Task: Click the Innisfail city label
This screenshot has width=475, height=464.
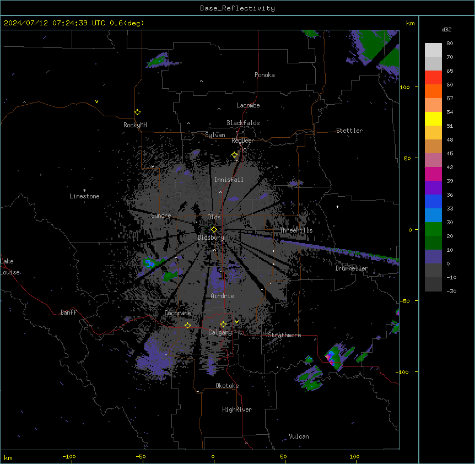Action: click(229, 180)
